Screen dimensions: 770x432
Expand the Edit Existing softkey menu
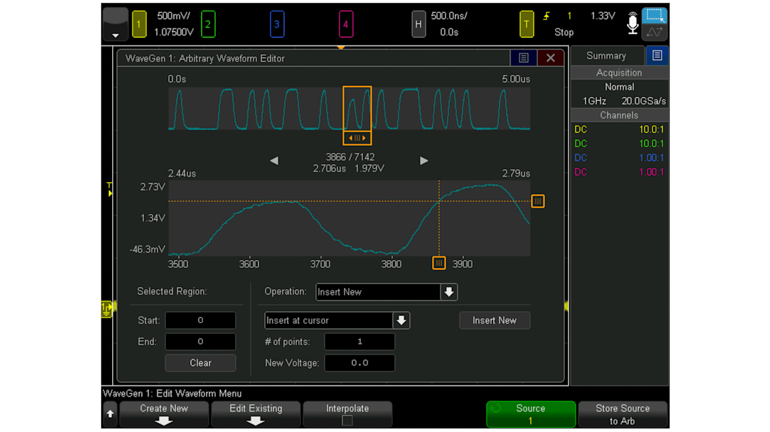click(255, 414)
